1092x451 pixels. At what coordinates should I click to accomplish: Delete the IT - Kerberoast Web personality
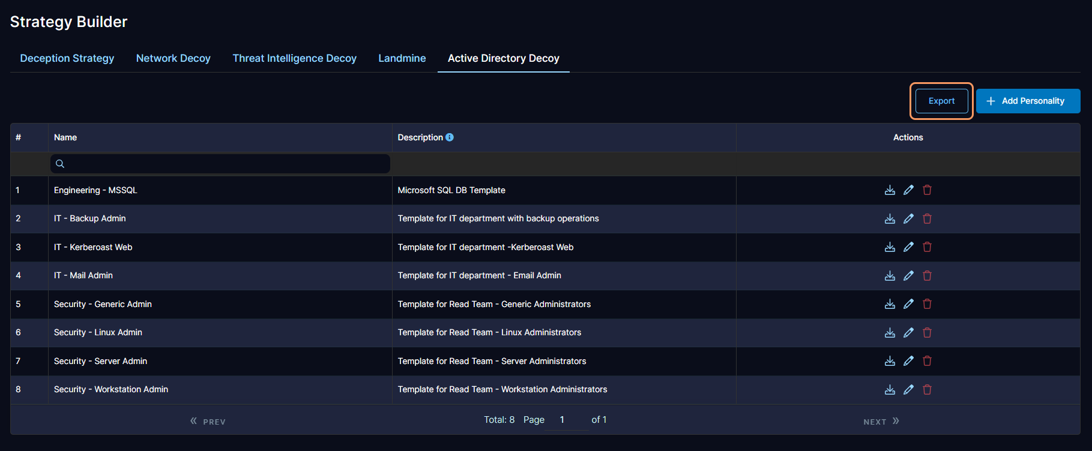coord(927,247)
